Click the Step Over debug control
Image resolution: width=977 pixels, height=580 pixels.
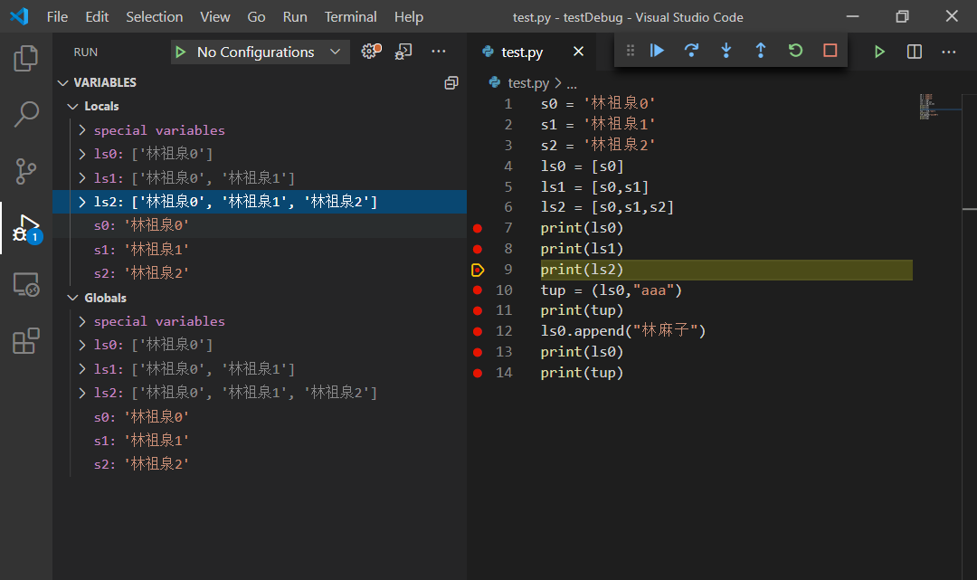click(x=691, y=51)
